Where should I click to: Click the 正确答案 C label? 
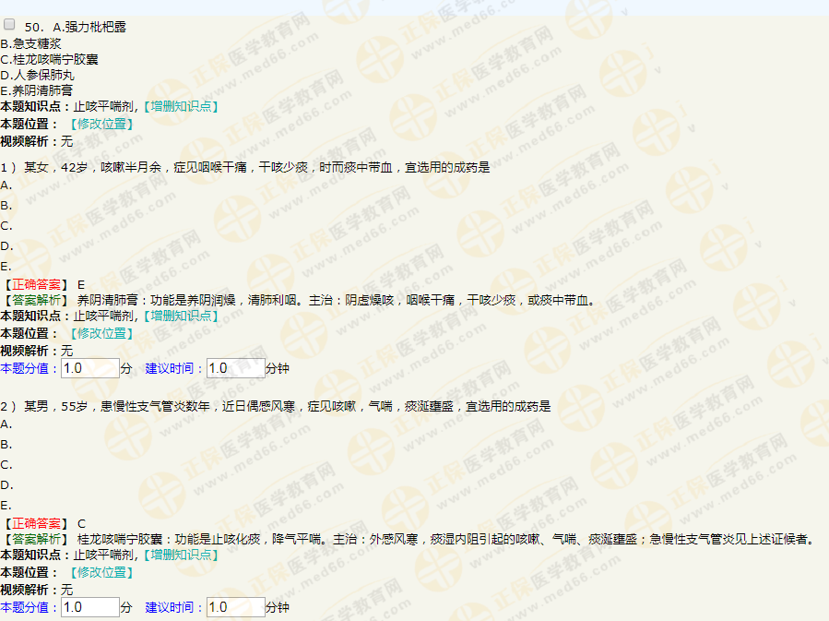coord(44,523)
